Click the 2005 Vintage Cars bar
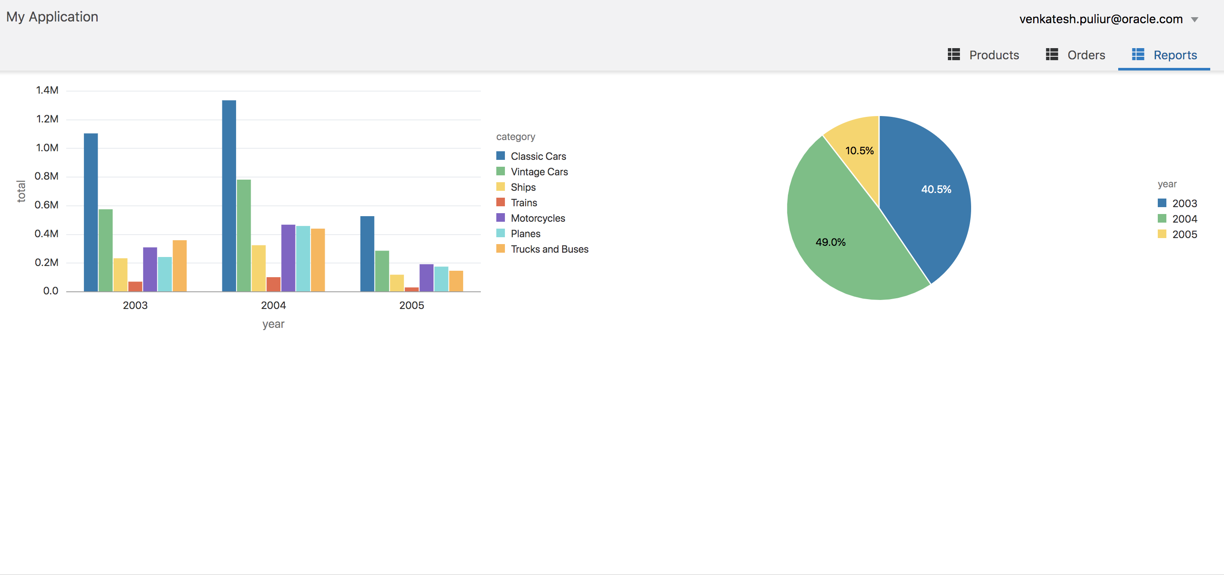This screenshot has width=1224, height=575. click(382, 271)
